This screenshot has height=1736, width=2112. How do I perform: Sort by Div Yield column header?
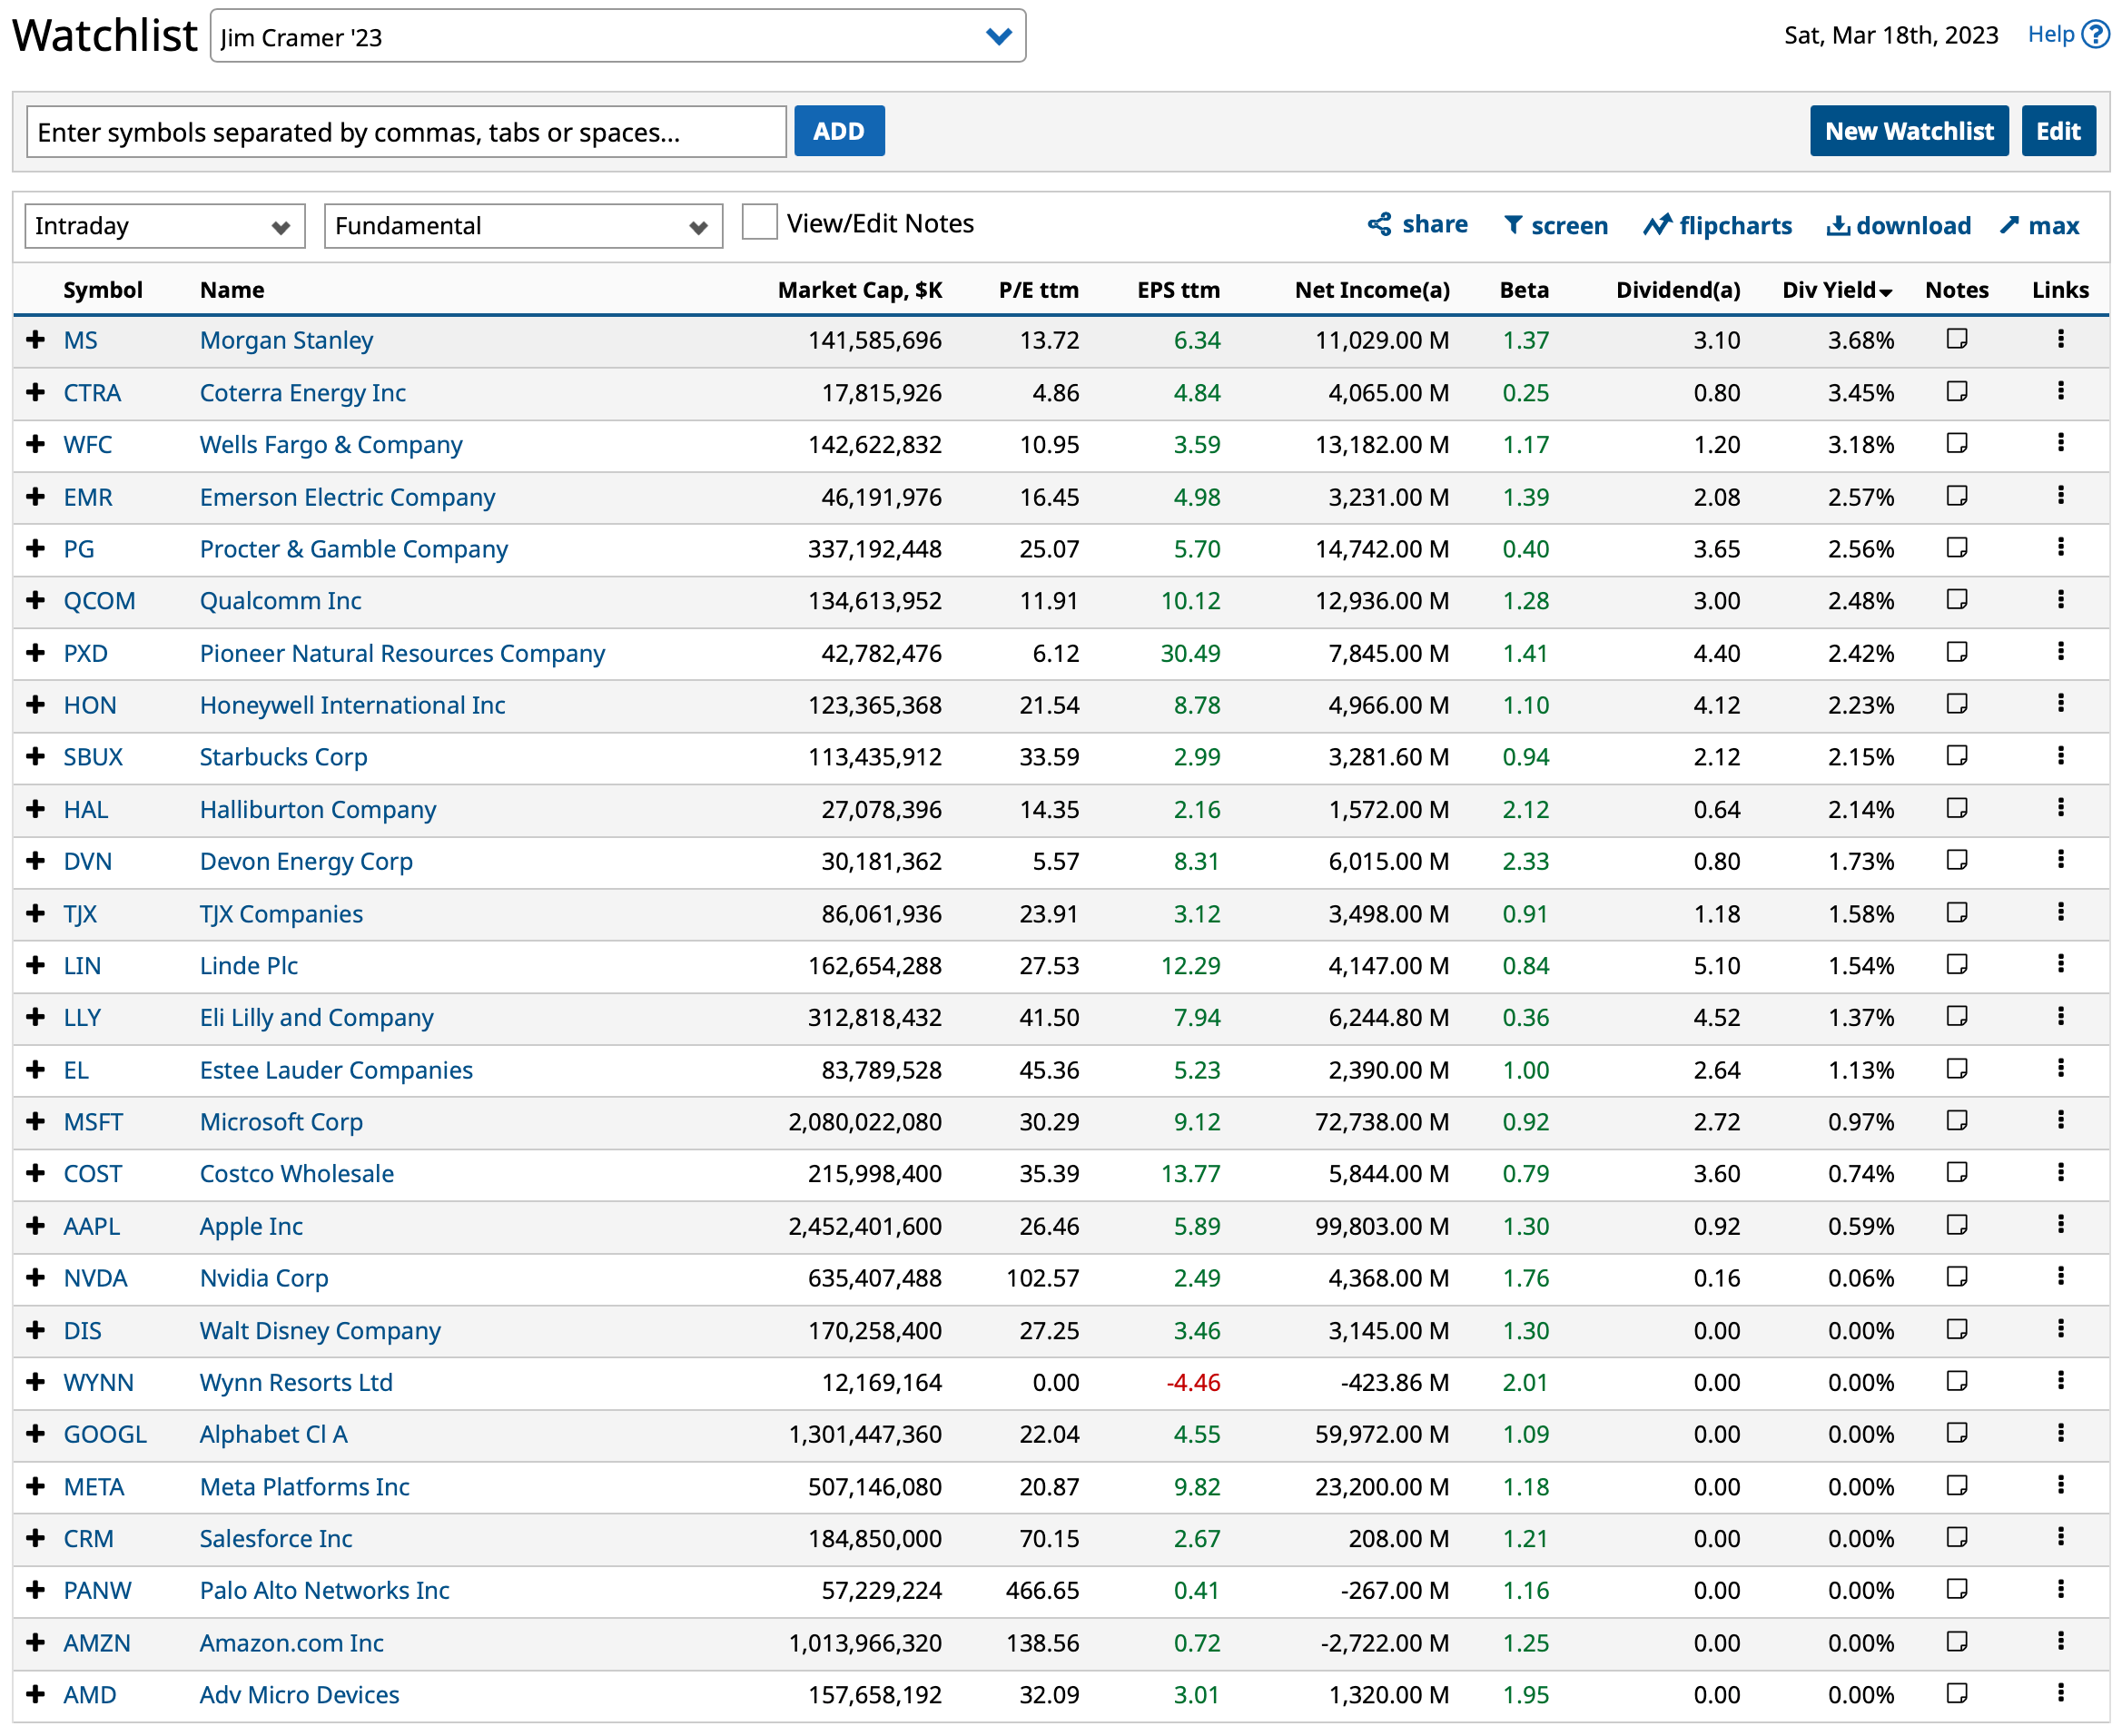point(1837,290)
